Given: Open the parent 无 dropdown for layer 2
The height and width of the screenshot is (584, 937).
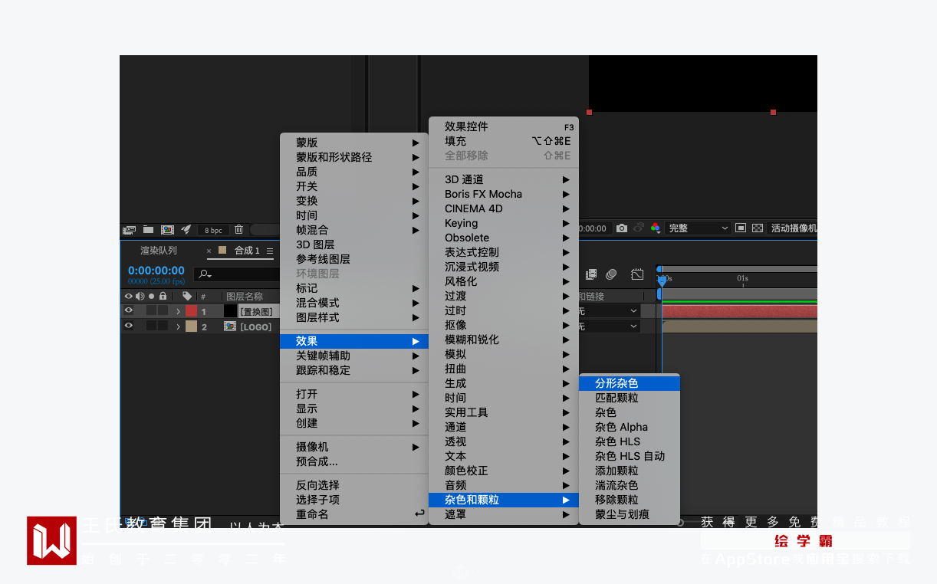Looking at the screenshot, I should click(x=610, y=326).
